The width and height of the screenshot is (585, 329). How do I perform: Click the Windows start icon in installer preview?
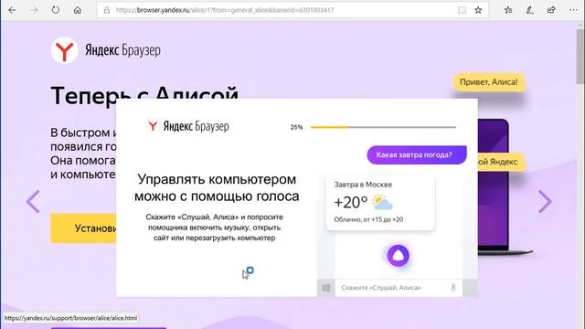point(326,288)
